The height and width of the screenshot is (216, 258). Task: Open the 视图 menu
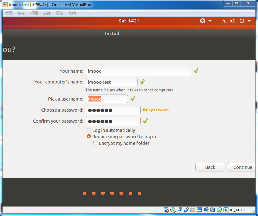click(x=34, y=13)
